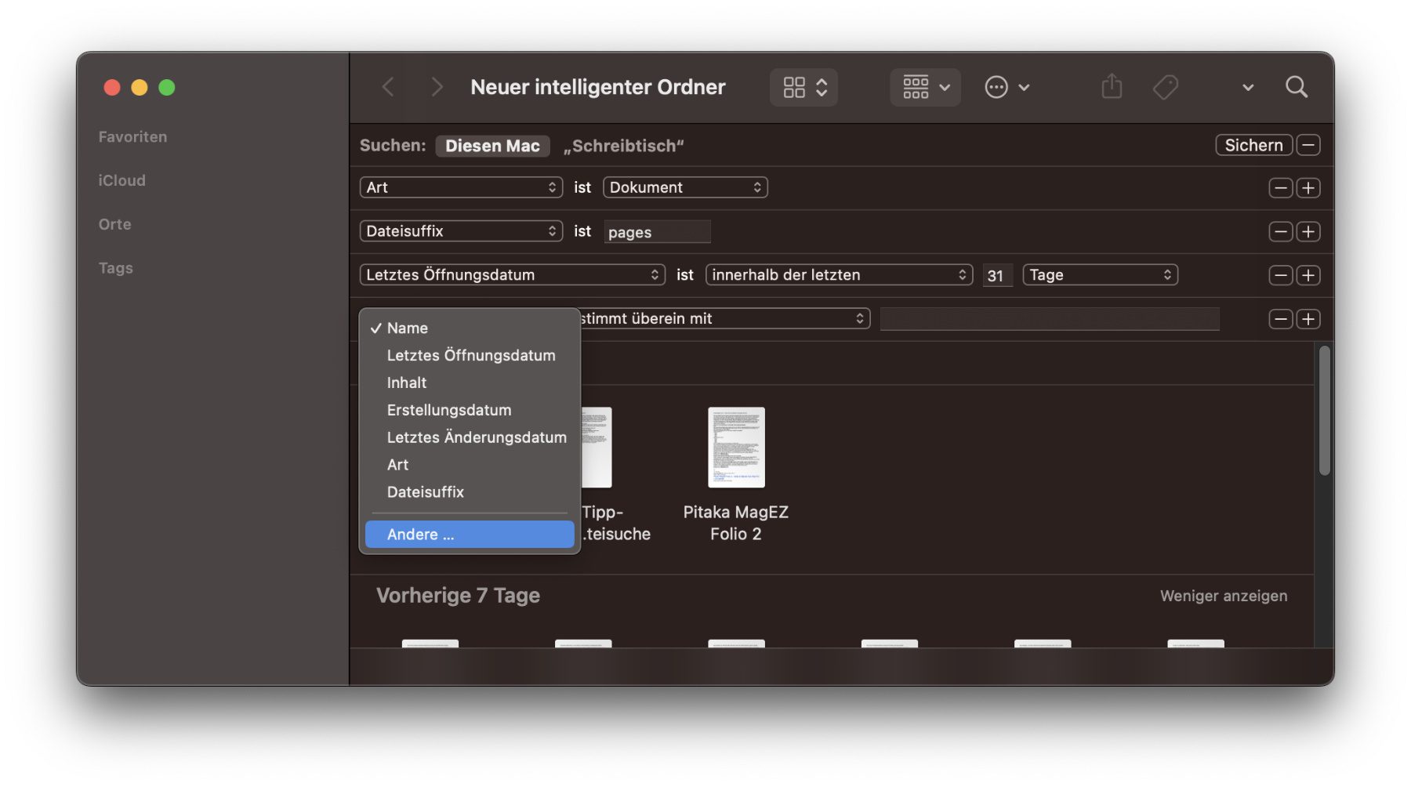Select Inhalt in the attribute menu
Image resolution: width=1411 pixels, height=787 pixels.
pyautogui.click(x=407, y=383)
